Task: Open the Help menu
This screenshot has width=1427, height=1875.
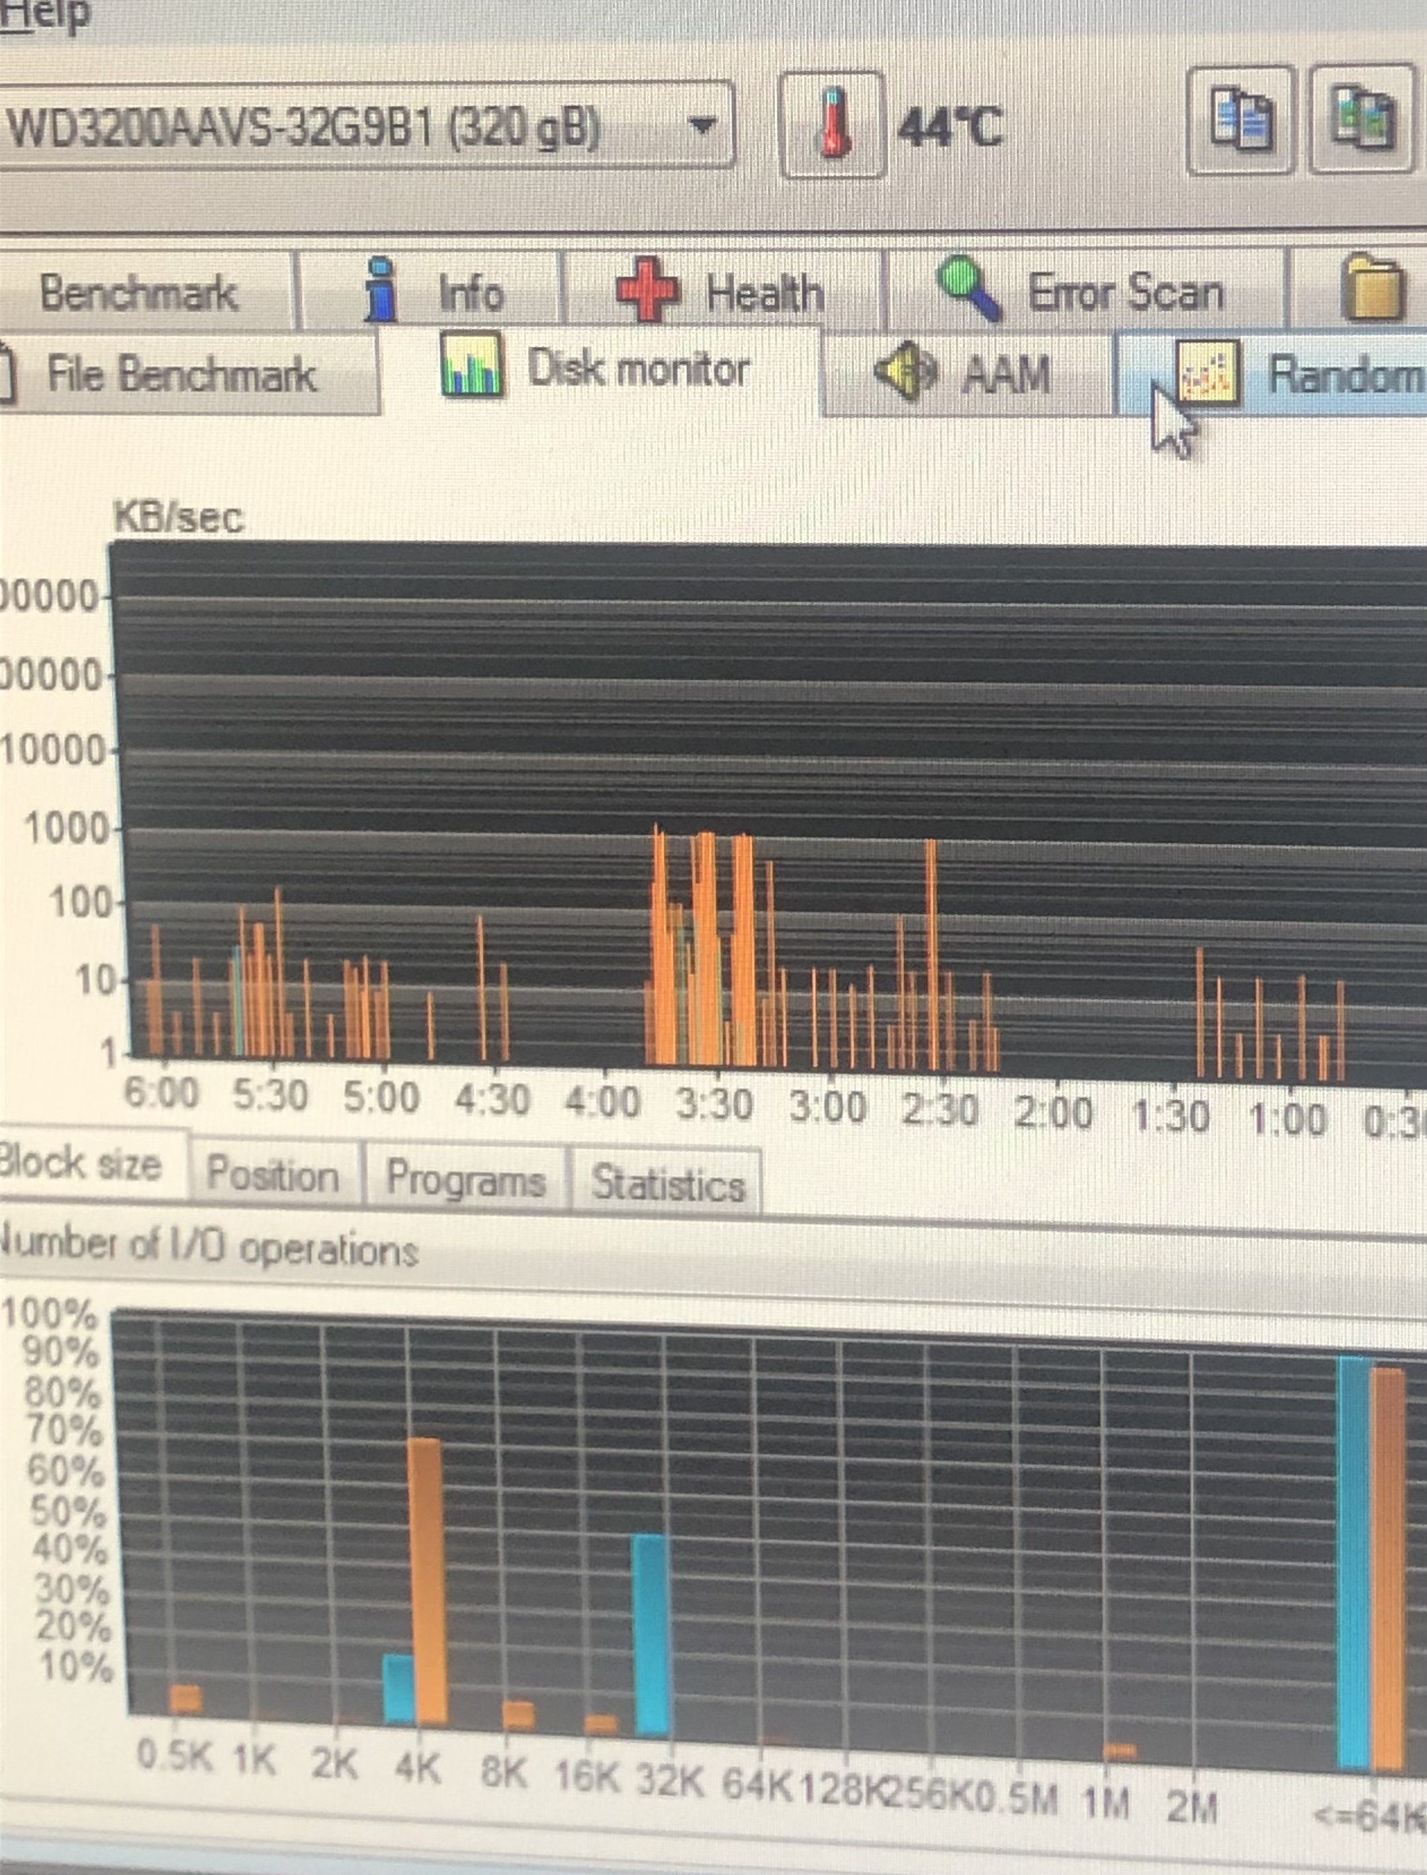Action: point(44,15)
